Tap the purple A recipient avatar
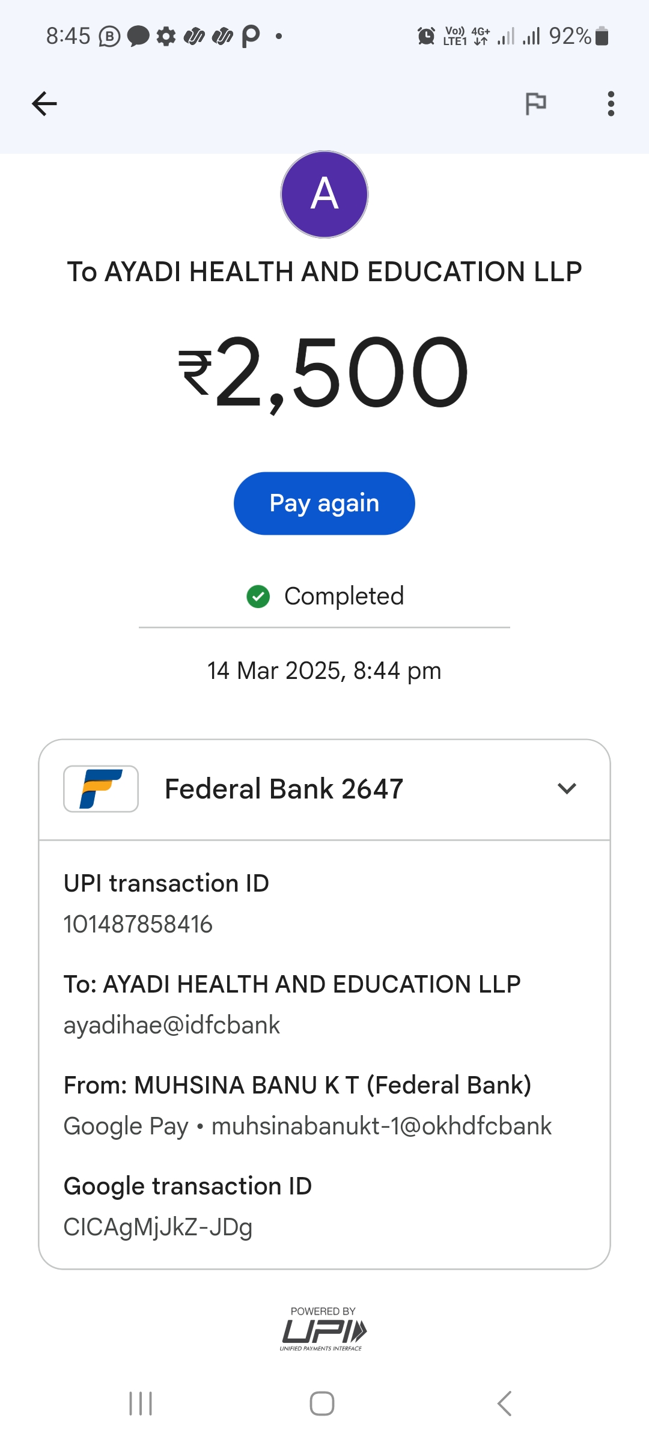This screenshot has height=1442, width=649. (x=324, y=195)
